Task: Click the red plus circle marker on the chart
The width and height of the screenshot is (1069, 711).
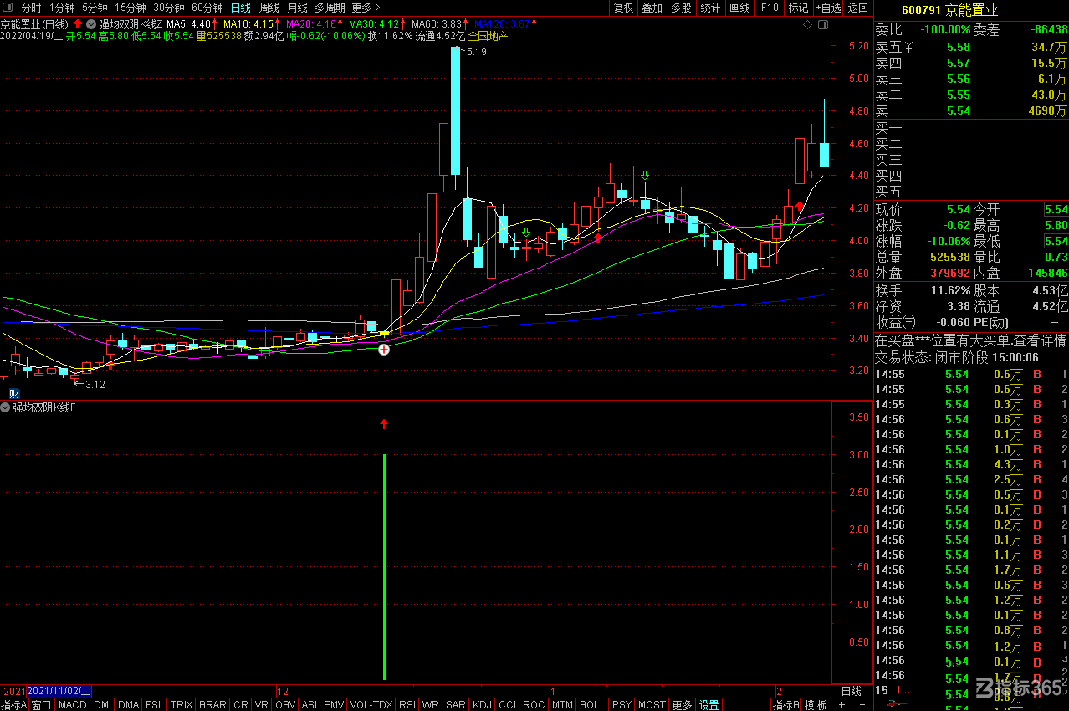Action: (384, 349)
